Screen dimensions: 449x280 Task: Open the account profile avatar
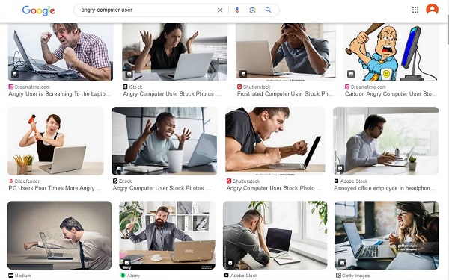[x=432, y=10]
